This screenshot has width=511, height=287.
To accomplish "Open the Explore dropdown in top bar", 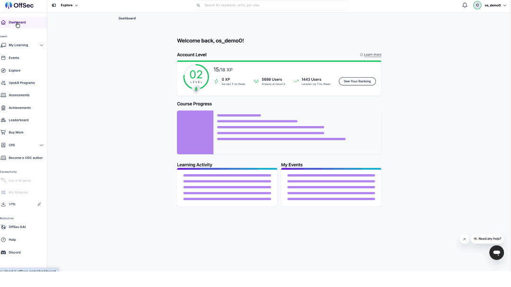I will [x=69, y=5].
